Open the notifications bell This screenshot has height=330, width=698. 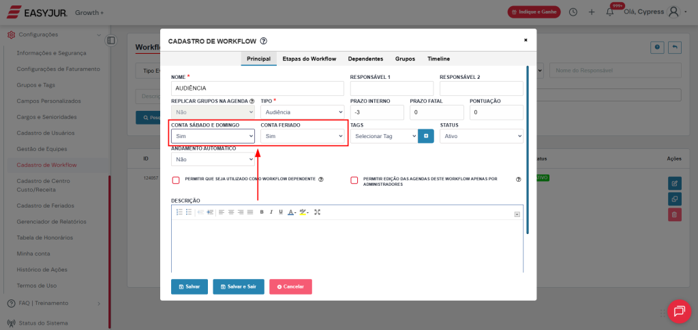(x=610, y=12)
